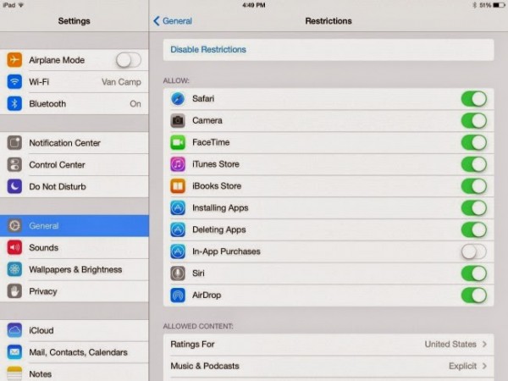Tap the iTunes Store purple icon
The image size is (508, 381).
pos(178,164)
